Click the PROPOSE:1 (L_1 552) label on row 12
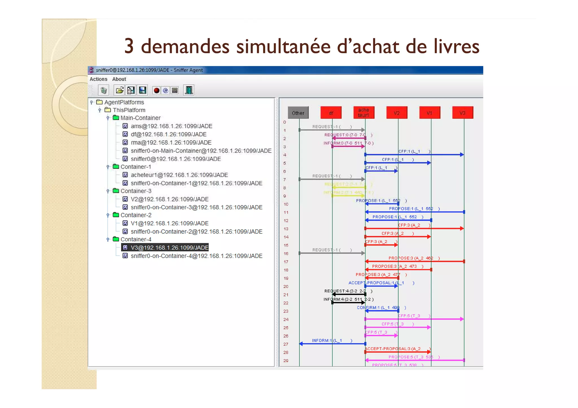578x408 pixels. coord(398,217)
